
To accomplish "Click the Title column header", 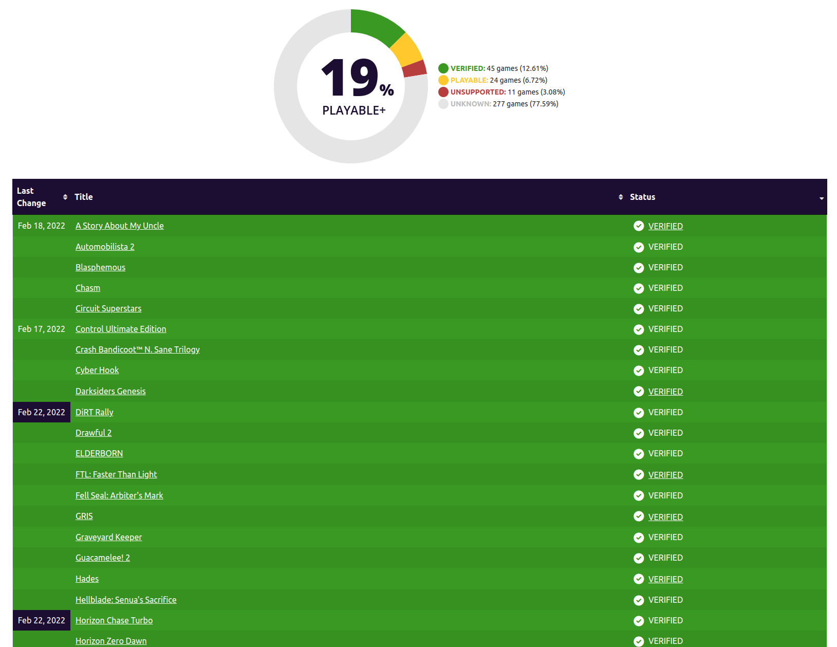I will 348,197.
